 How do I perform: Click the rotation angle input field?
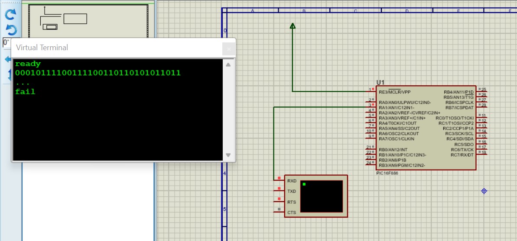pos(6,42)
